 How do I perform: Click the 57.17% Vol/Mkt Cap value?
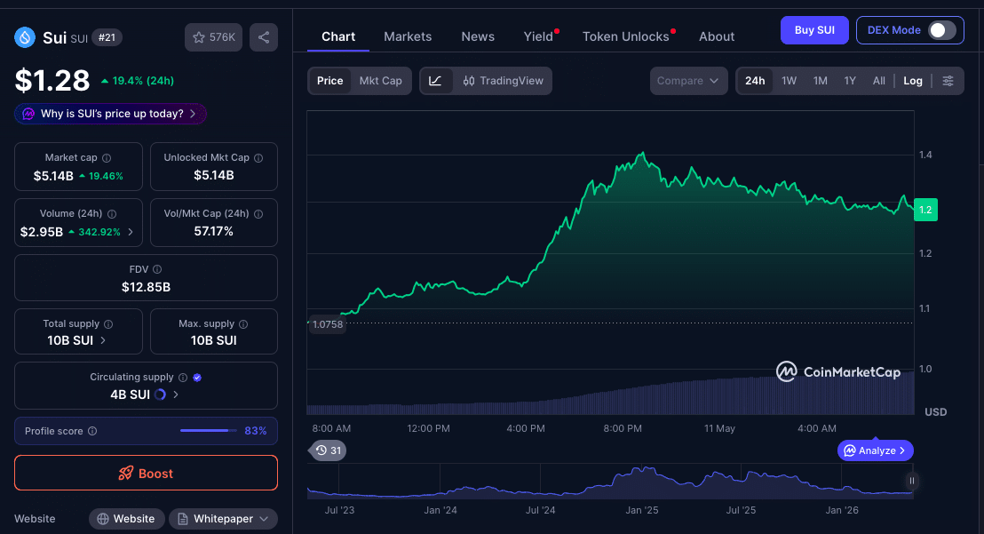(x=213, y=232)
